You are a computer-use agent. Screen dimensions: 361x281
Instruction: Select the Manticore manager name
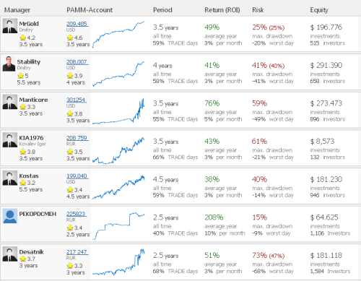tap(33, 100)
